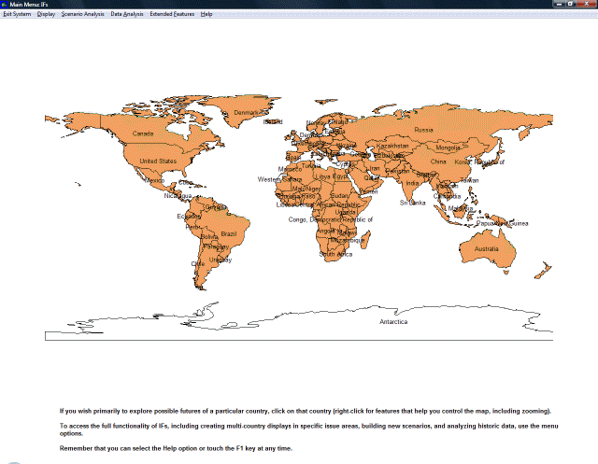This screenshot has width=598, height=464.
Task: Click on China on the map
Action: click(437, 162)
